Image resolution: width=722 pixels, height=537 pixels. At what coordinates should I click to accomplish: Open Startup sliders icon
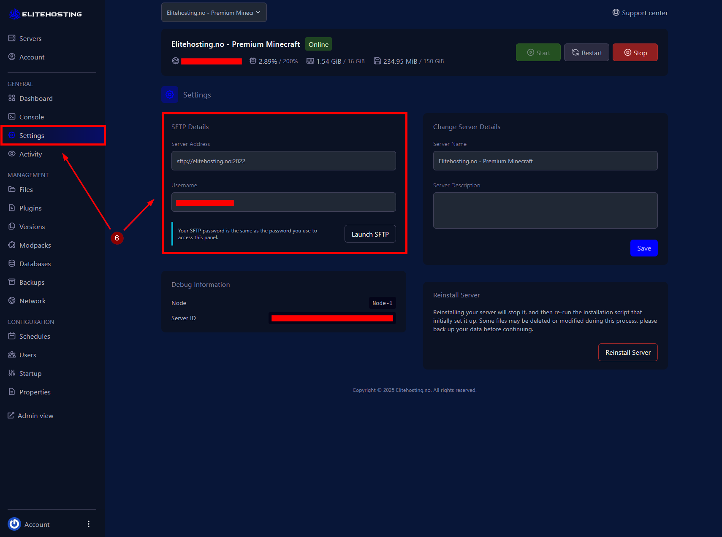pyautogui.click(x=12, y=373)
